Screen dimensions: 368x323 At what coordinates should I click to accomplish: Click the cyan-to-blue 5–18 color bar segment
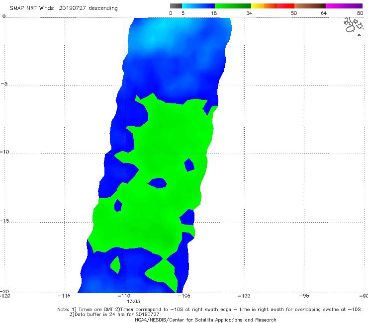(x=198, y=6)
